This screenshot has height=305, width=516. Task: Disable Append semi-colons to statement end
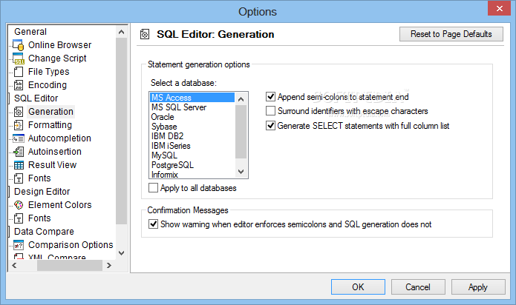[270, 97]
